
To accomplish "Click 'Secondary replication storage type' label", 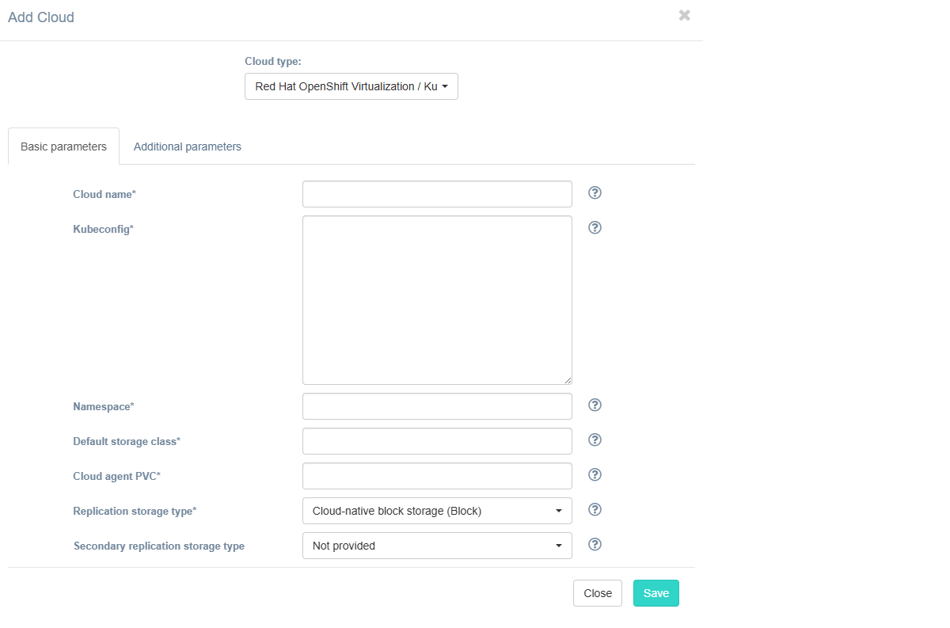I will [x=159, y=546].
